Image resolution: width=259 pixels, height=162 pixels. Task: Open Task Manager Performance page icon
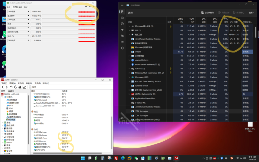[122, 18]
